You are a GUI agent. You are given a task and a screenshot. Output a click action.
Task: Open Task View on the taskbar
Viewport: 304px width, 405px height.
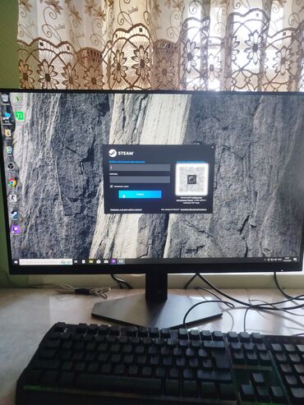(76, 262)
